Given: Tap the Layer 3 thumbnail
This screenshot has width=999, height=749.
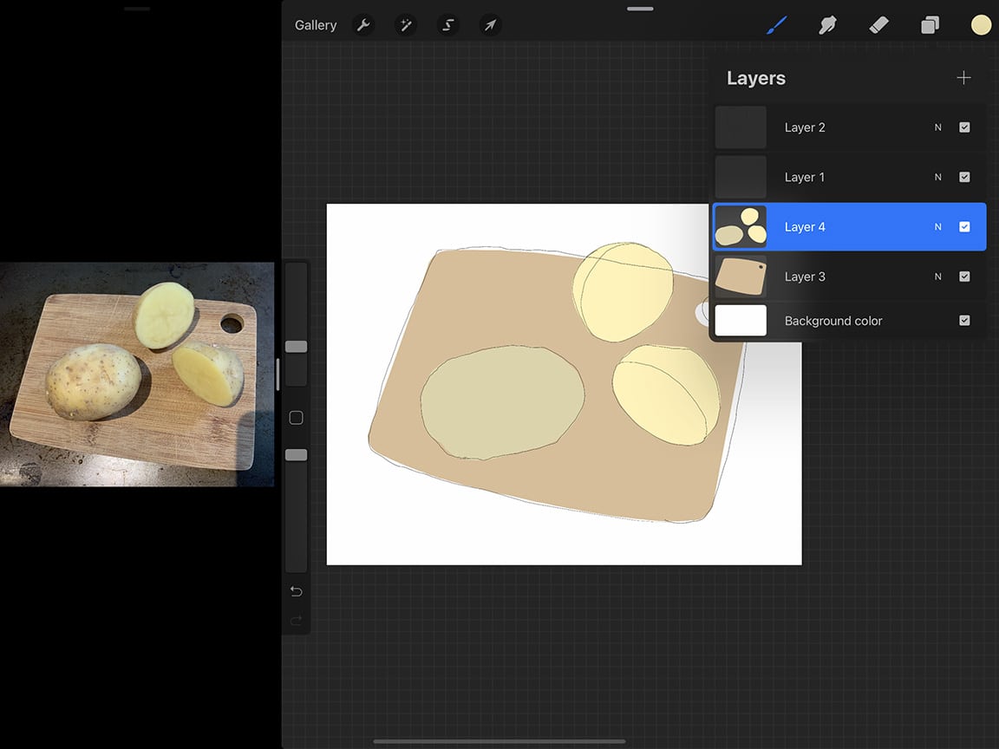Looking at the screenshot, I should 741,277.
